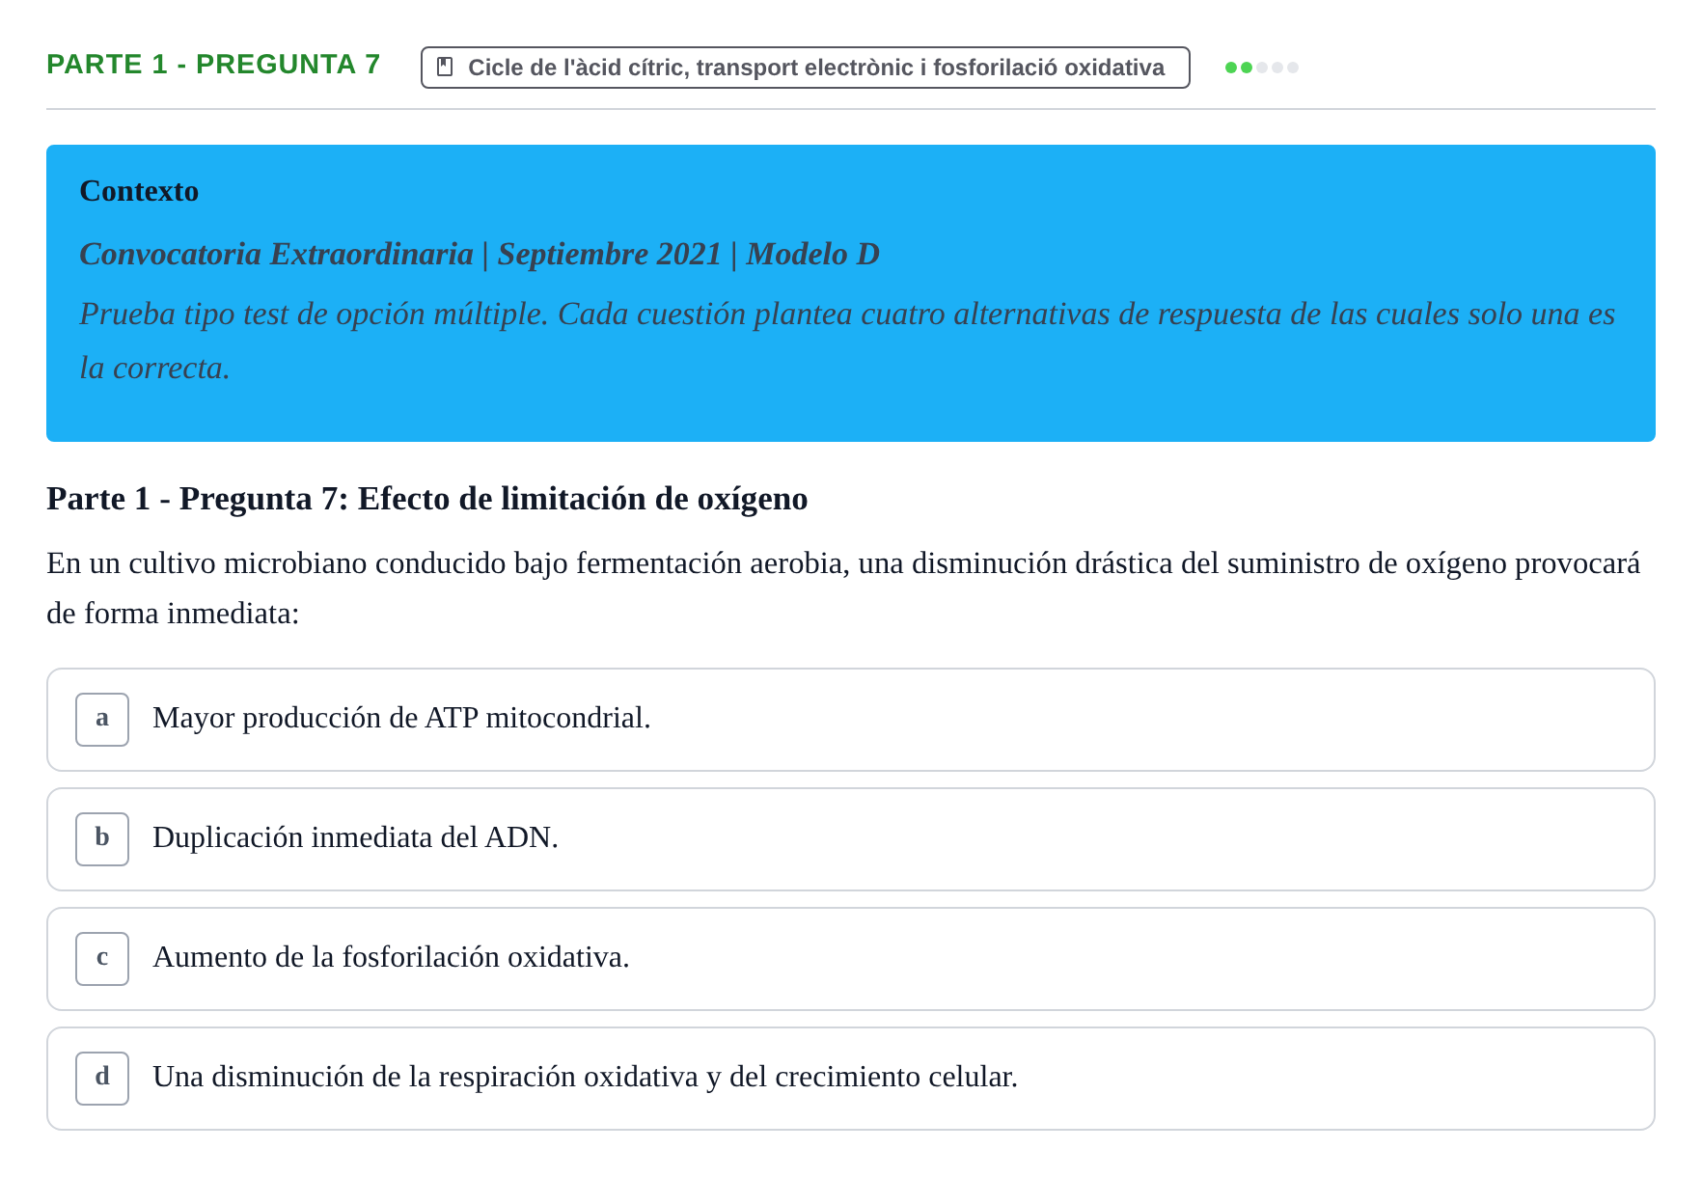
Task: Click the question statement about cultivo microbiano
Action: point(843,588)
